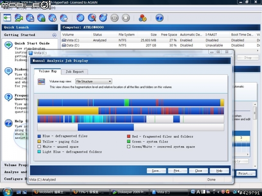Click the Print... button in Vista dialog
This screenshot has height=196, width=262.
click(177, 171)
